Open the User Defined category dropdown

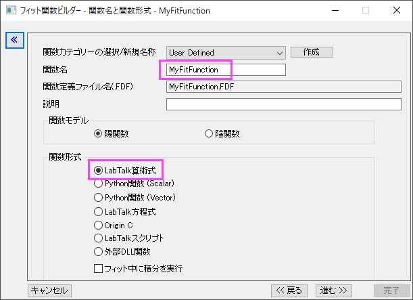pyautogui.click(x=226, y=53)
